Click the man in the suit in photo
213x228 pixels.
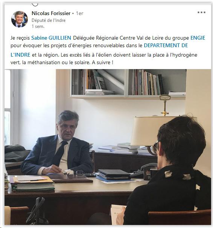58,143
